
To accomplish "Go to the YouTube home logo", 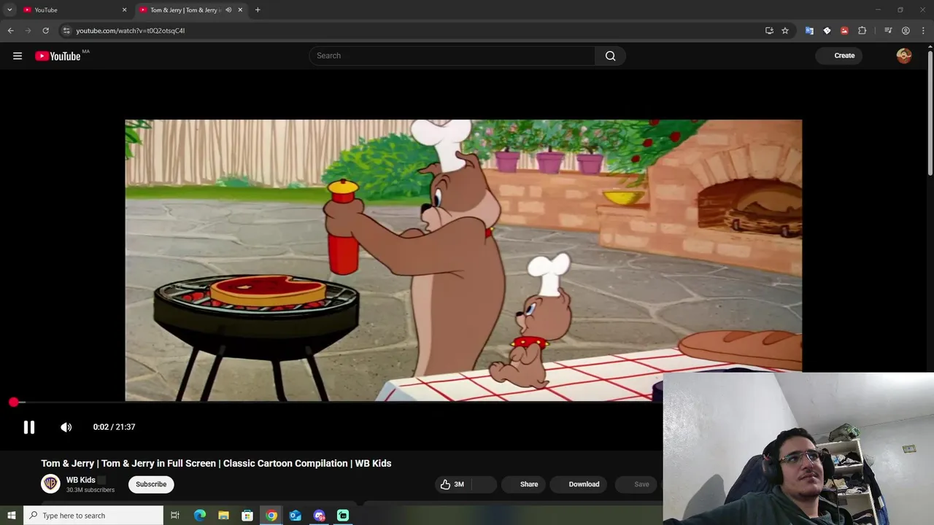I will tap(58, 56).
